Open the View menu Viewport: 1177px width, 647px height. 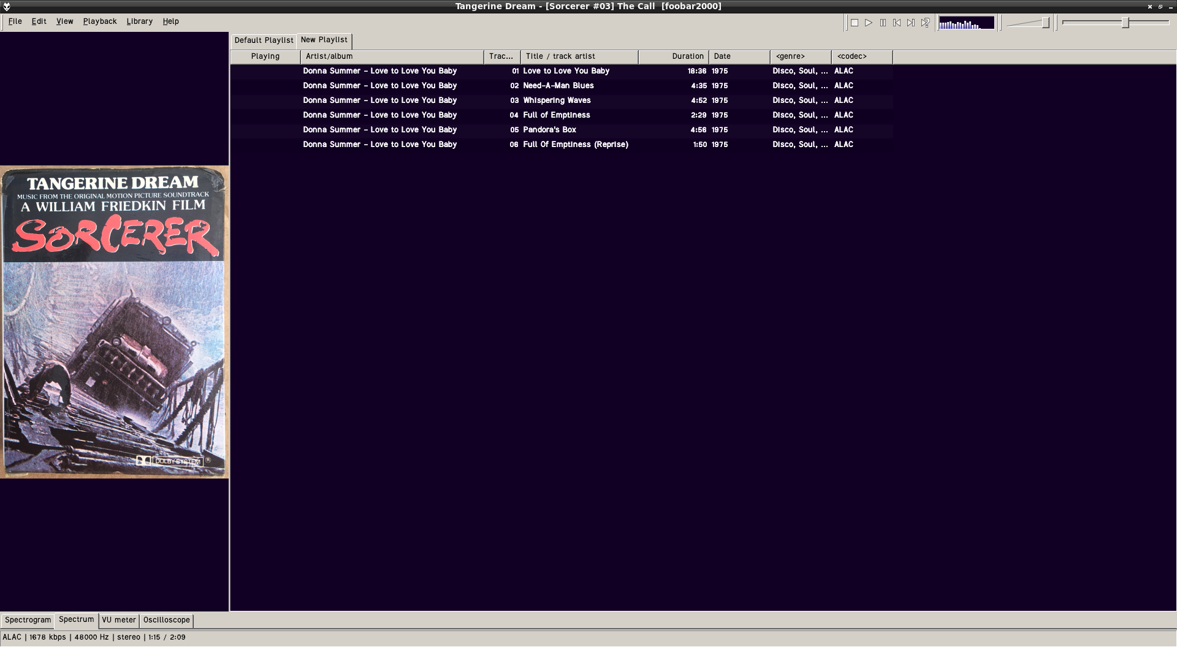65,21
